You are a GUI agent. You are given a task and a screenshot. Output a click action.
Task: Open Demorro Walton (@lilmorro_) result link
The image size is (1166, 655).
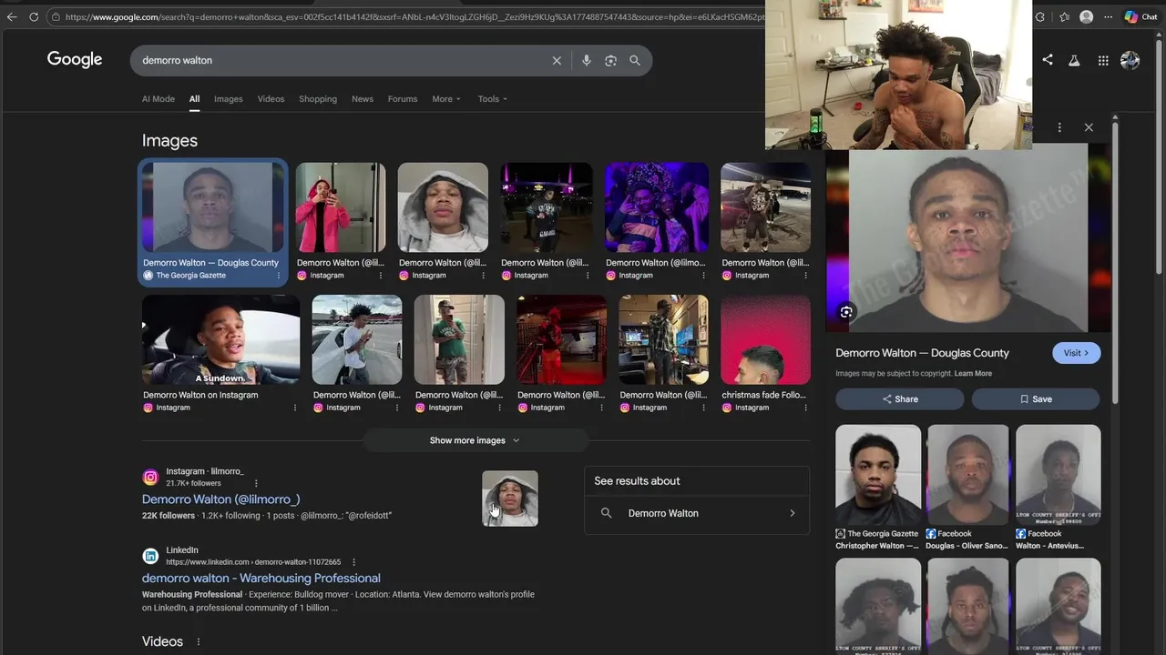(221, 499)
